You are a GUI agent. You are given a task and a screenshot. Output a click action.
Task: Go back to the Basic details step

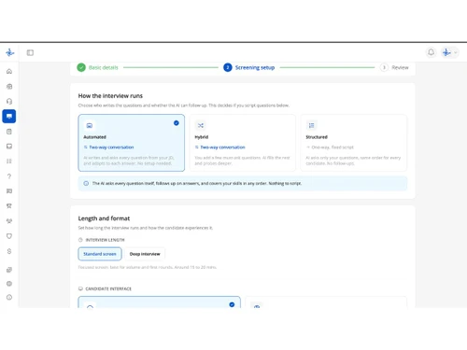[97, 67]
